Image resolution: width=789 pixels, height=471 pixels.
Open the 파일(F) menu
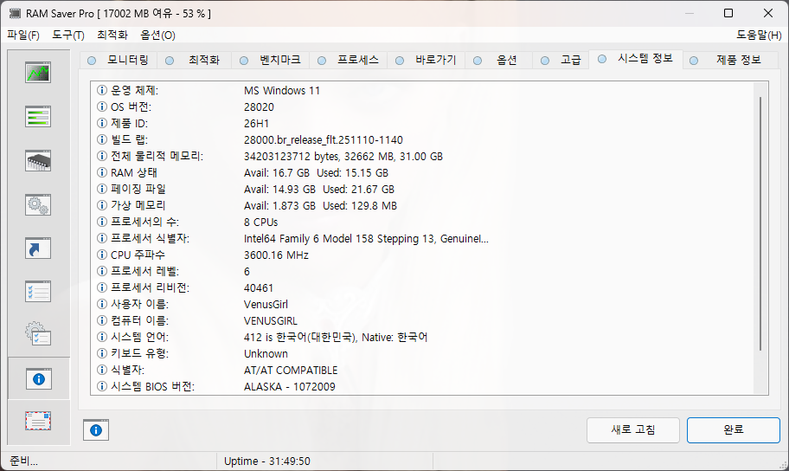(23, 35)
